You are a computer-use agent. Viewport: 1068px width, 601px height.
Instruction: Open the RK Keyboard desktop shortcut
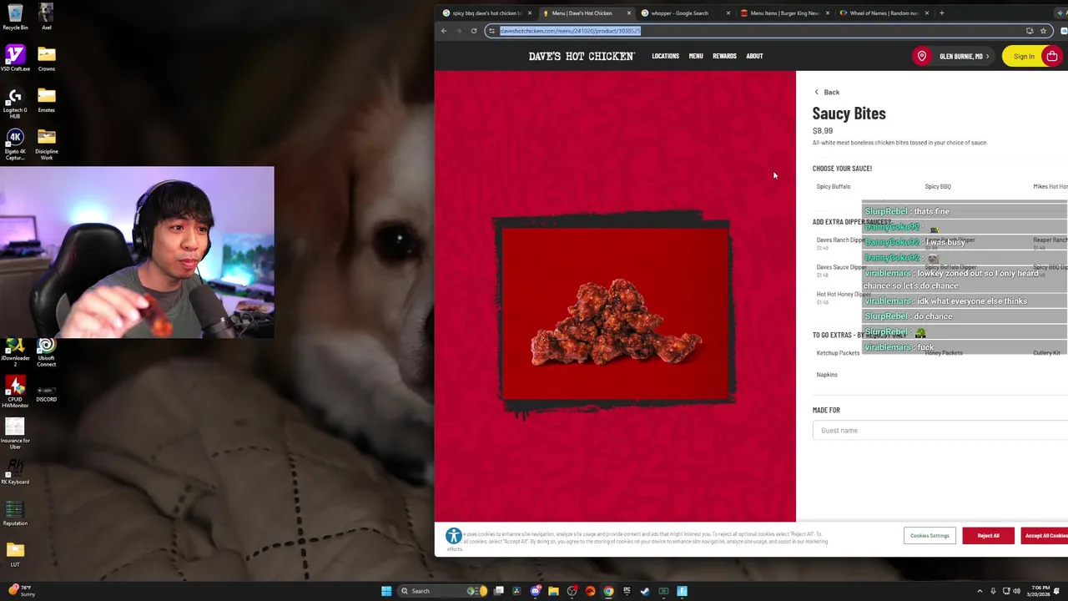(x=15, y=472)
